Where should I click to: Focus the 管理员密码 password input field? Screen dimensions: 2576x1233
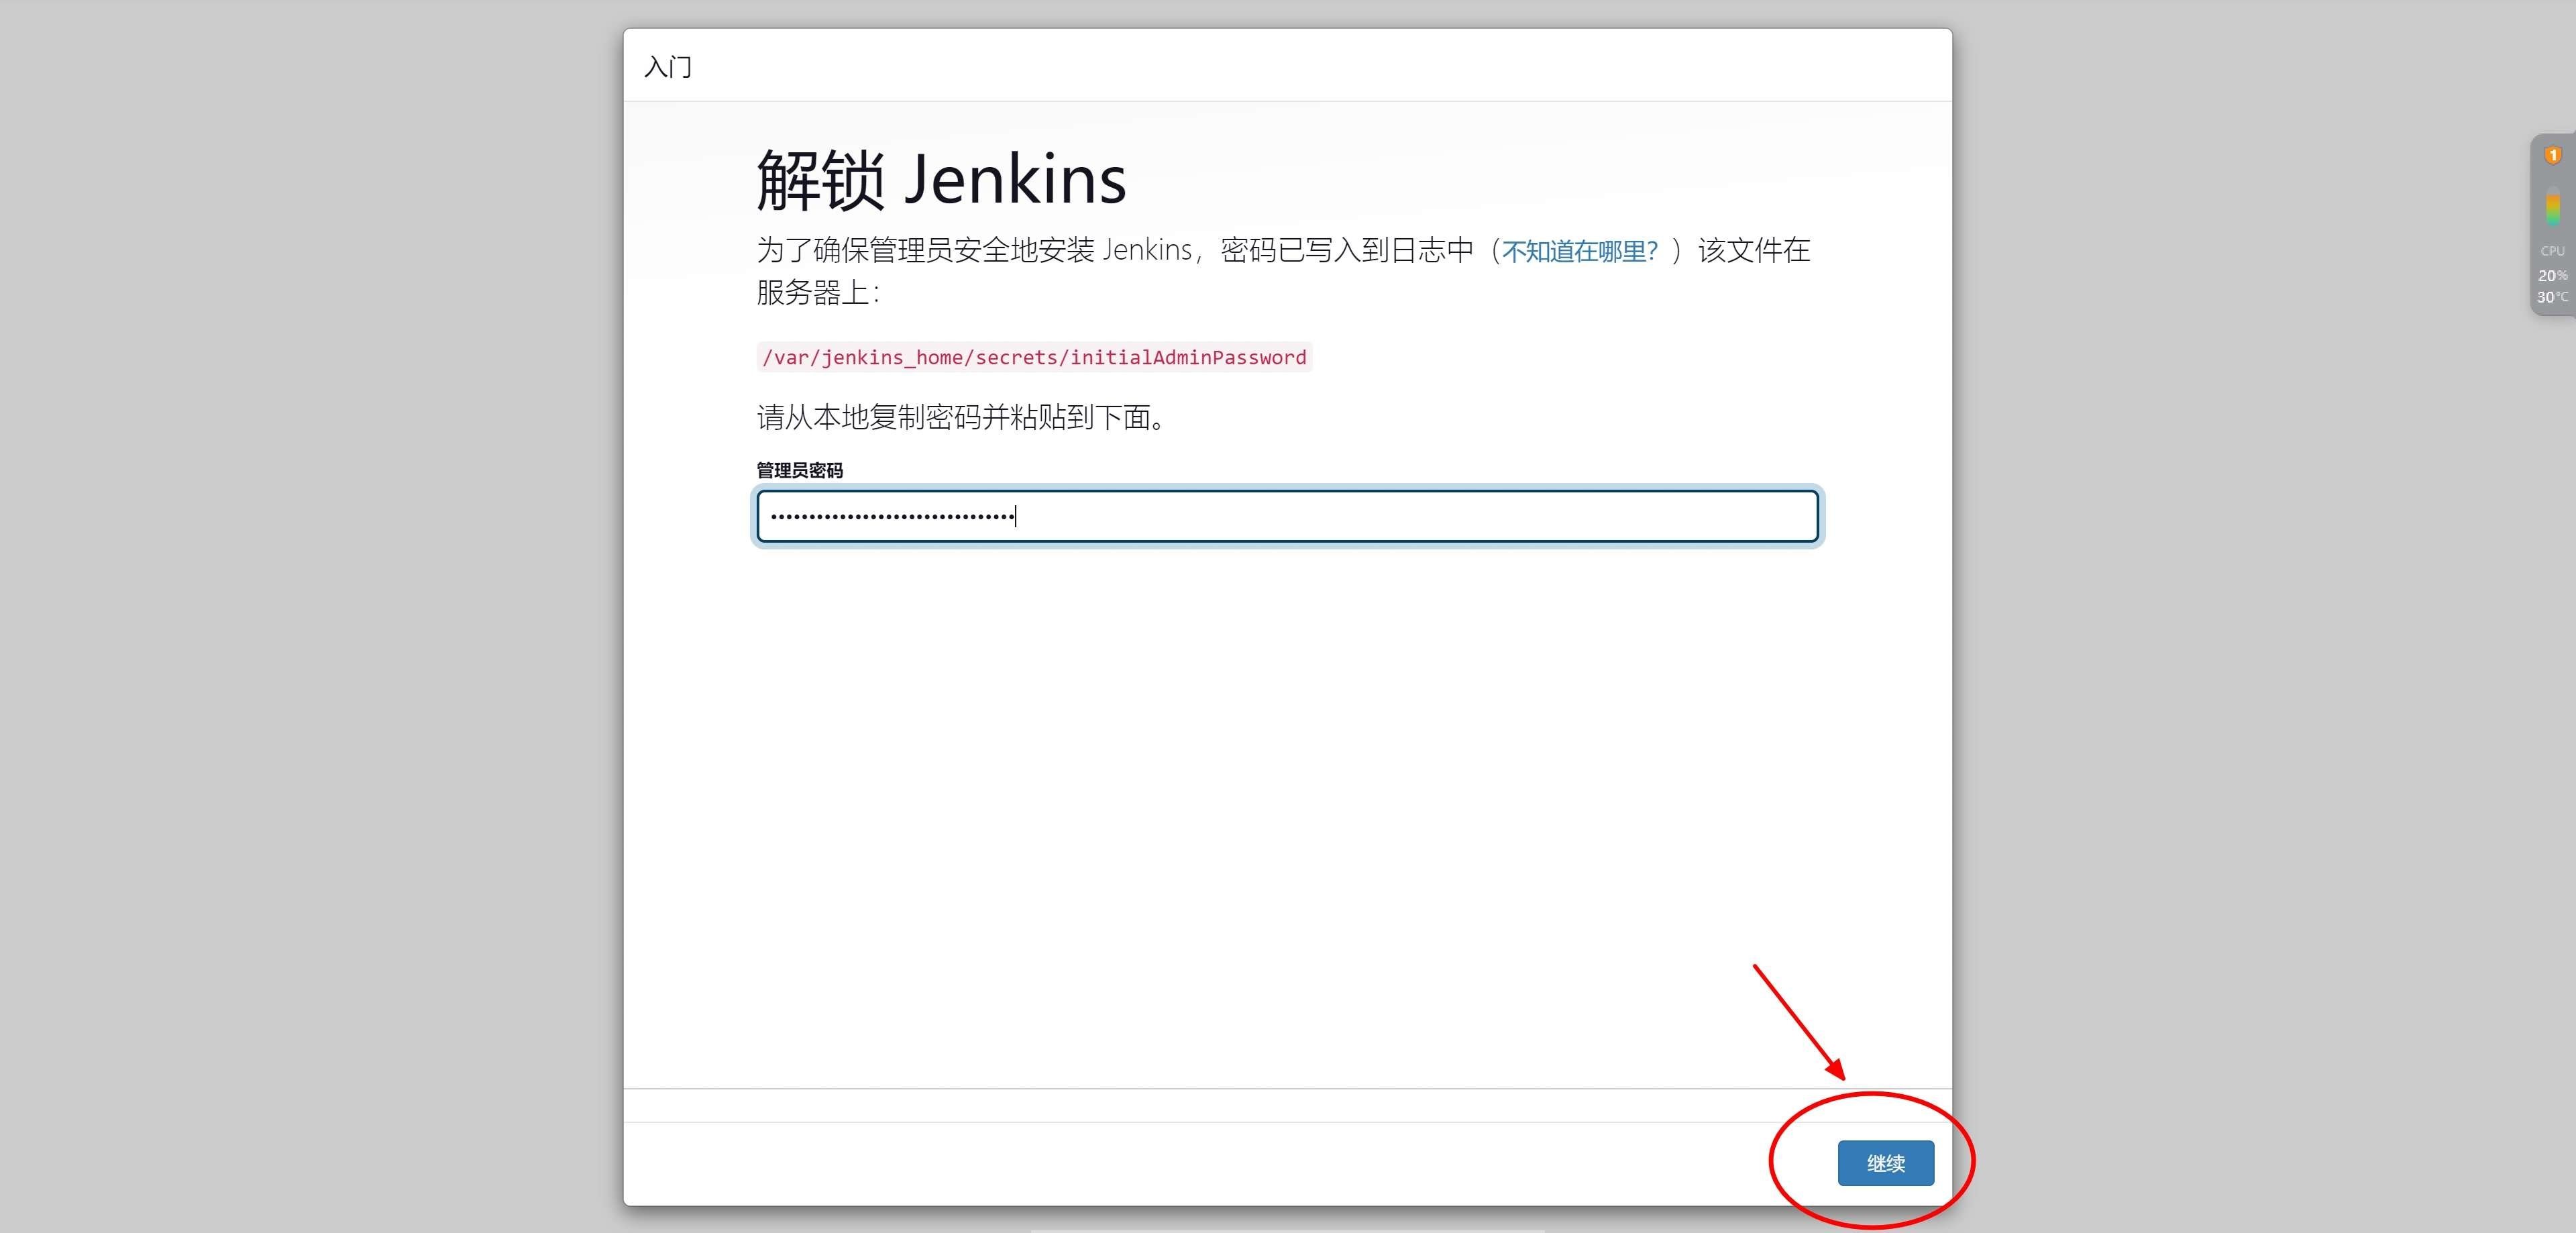[x=1287, y=516]
